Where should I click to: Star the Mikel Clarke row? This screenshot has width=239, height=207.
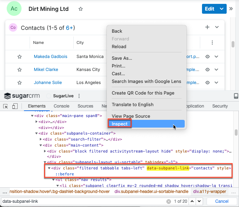(x=19, y=70)
